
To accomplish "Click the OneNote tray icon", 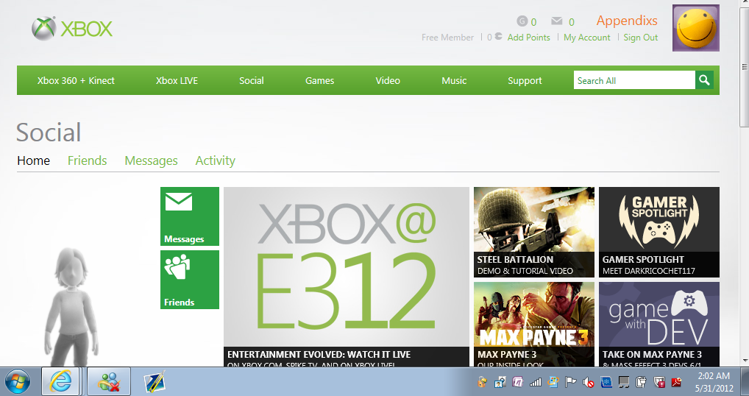I will coord(517,382).
